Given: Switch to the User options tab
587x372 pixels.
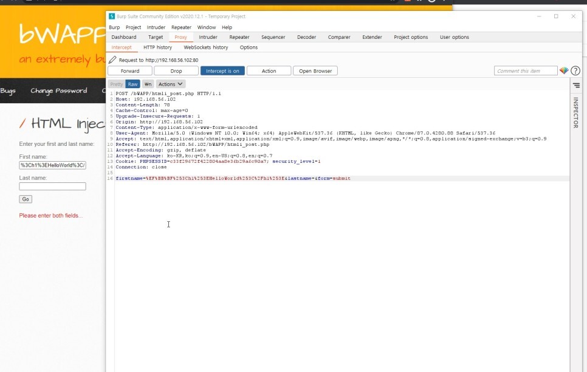Looking at the screenshot, I should [454, 37].
